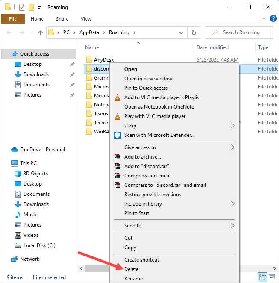
Task: Choose Play with VLC media player
Action: point(155,116)
